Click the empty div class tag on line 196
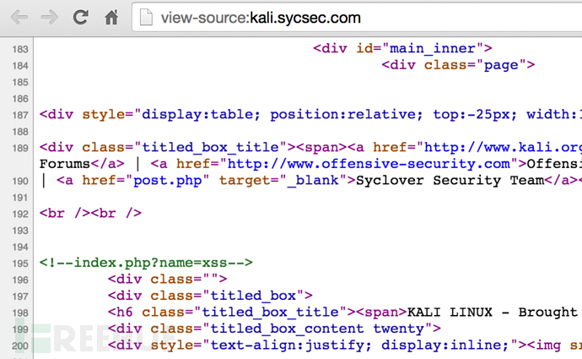The width and height of the screenshot is (582, 359). [x=167, y=279]
